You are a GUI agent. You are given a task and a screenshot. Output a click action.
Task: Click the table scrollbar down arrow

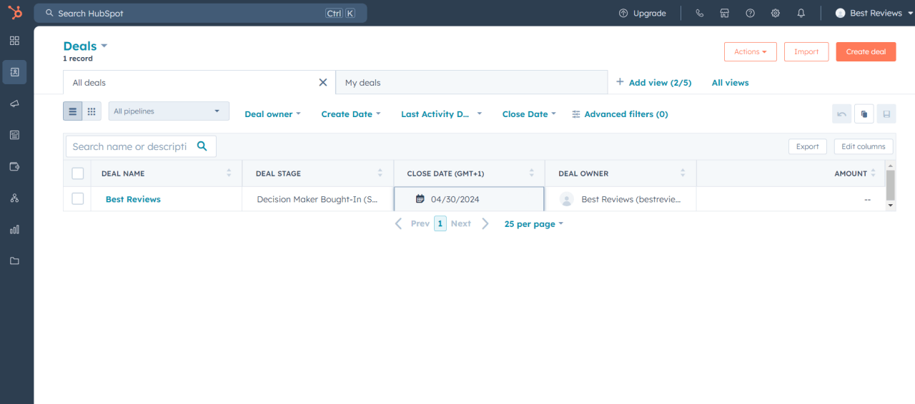click(890, 206)
